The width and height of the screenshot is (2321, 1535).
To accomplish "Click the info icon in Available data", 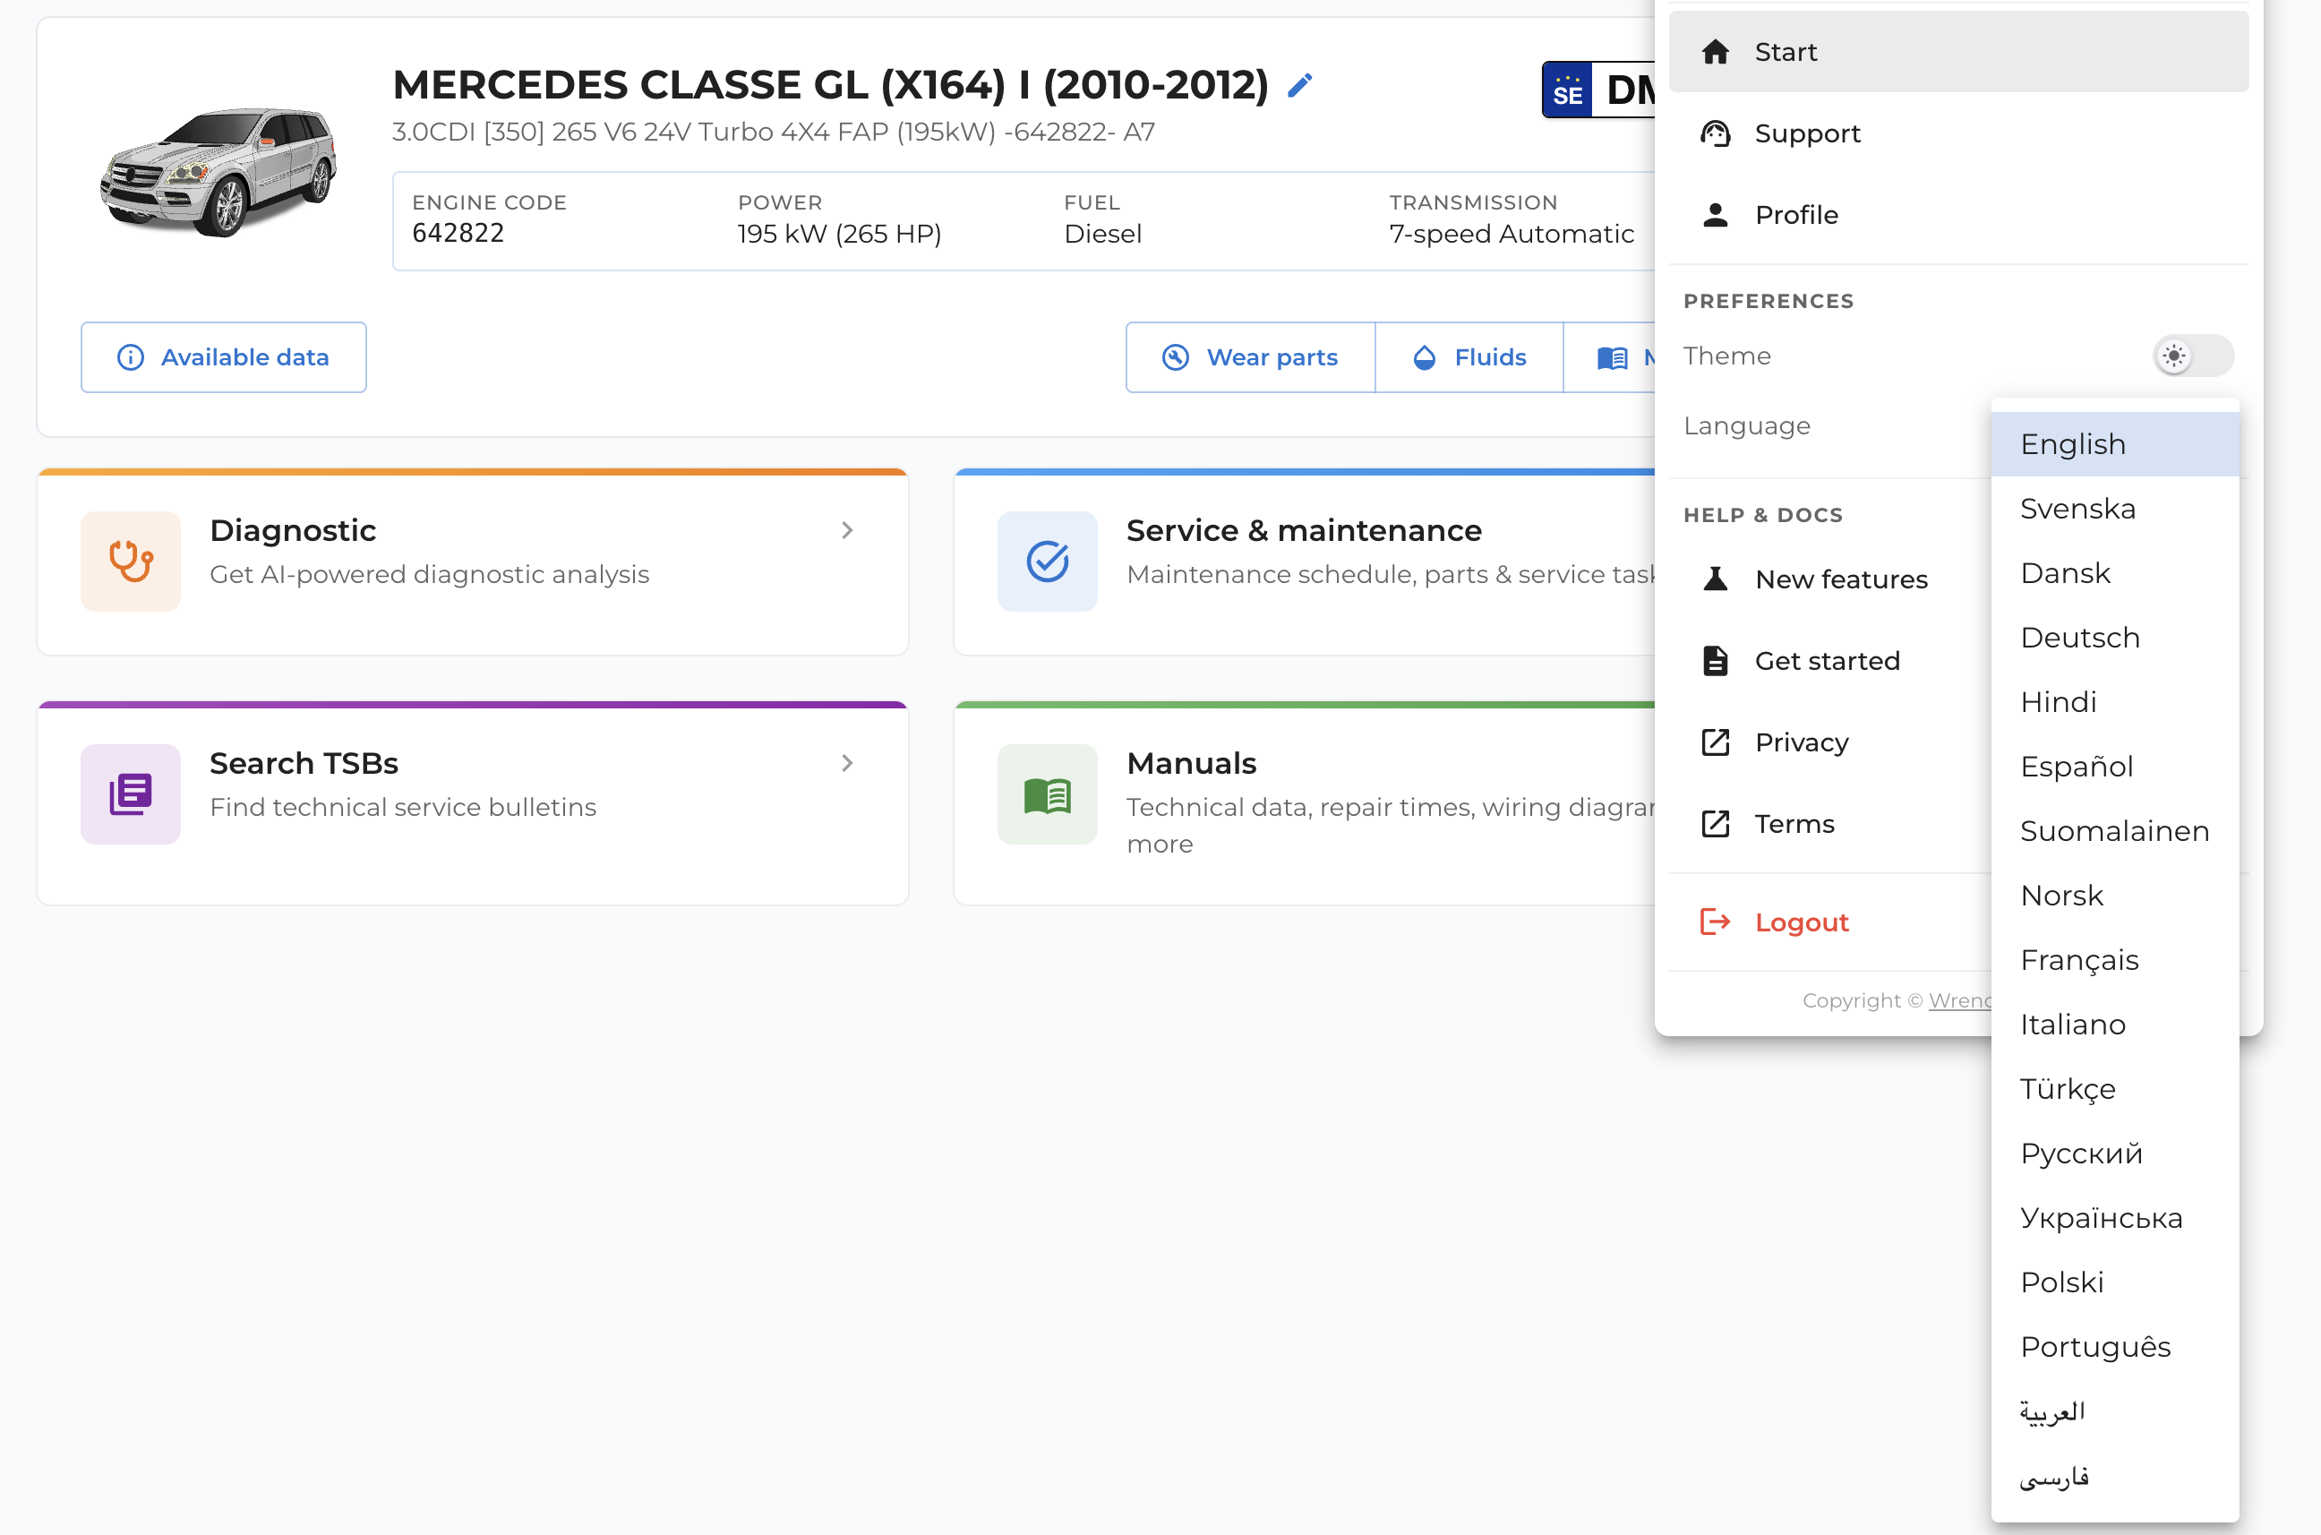I will pos(130,357).
